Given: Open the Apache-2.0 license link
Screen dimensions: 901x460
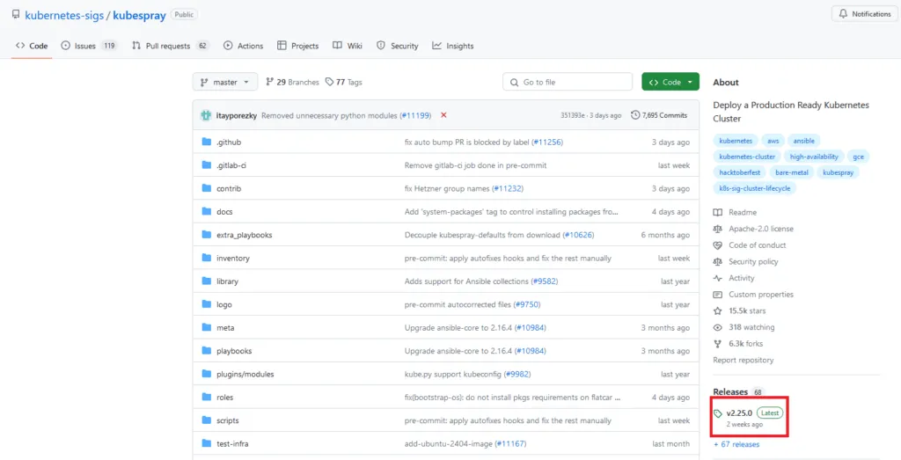Looking at the screenshot, I should tap(761, 229).
